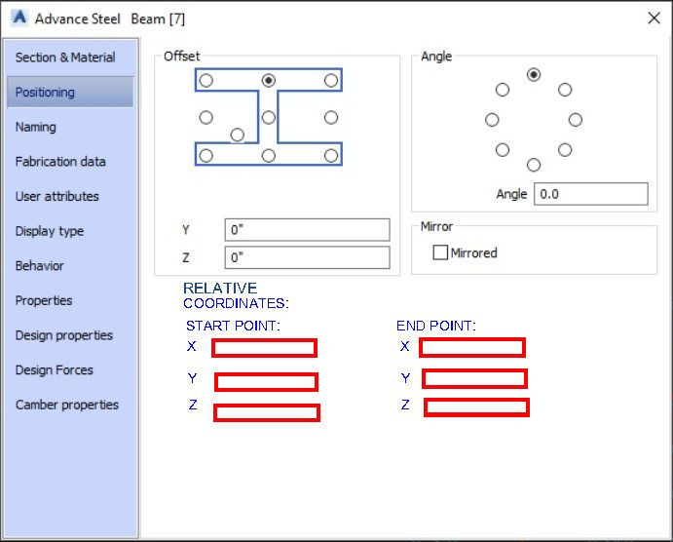Select the top angle dial radio button
Screen dimensions: 673x542
click(534, 75)
